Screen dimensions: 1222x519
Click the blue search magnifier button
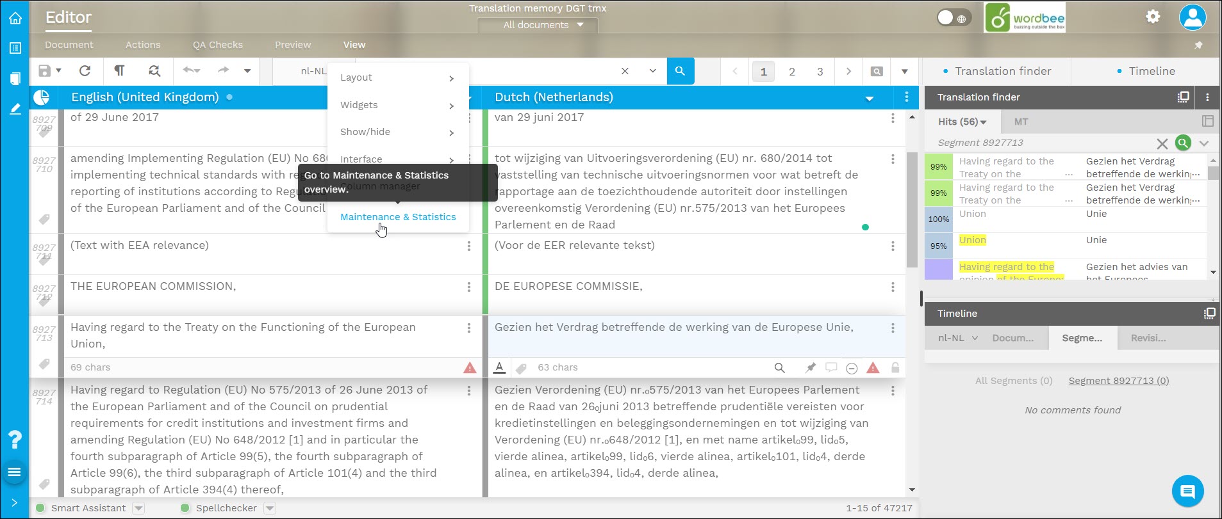pyautogui.click(x=680, y=71)
